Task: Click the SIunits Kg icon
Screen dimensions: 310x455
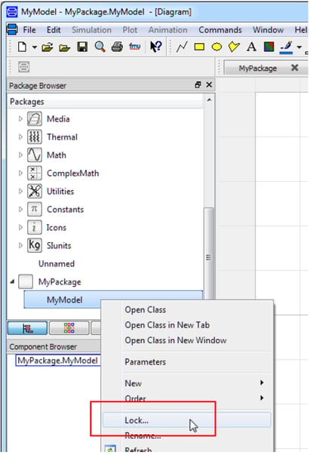Action: pos(35,245)
